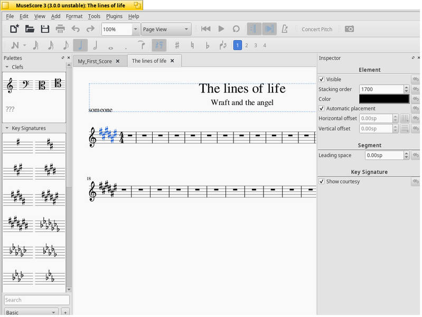Rewind playback to the start
Screen dimensions: 422x317
pyautogui.click(x=206, y=29)
